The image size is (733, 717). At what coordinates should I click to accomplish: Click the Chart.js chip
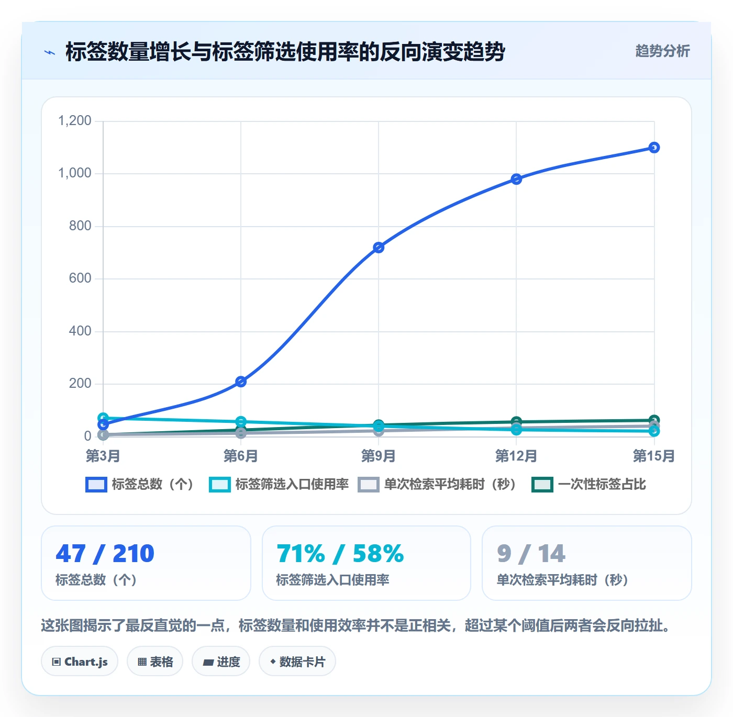80,662
